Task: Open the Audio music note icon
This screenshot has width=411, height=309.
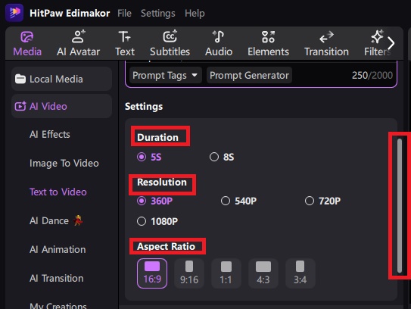Action: pos(218,36)
